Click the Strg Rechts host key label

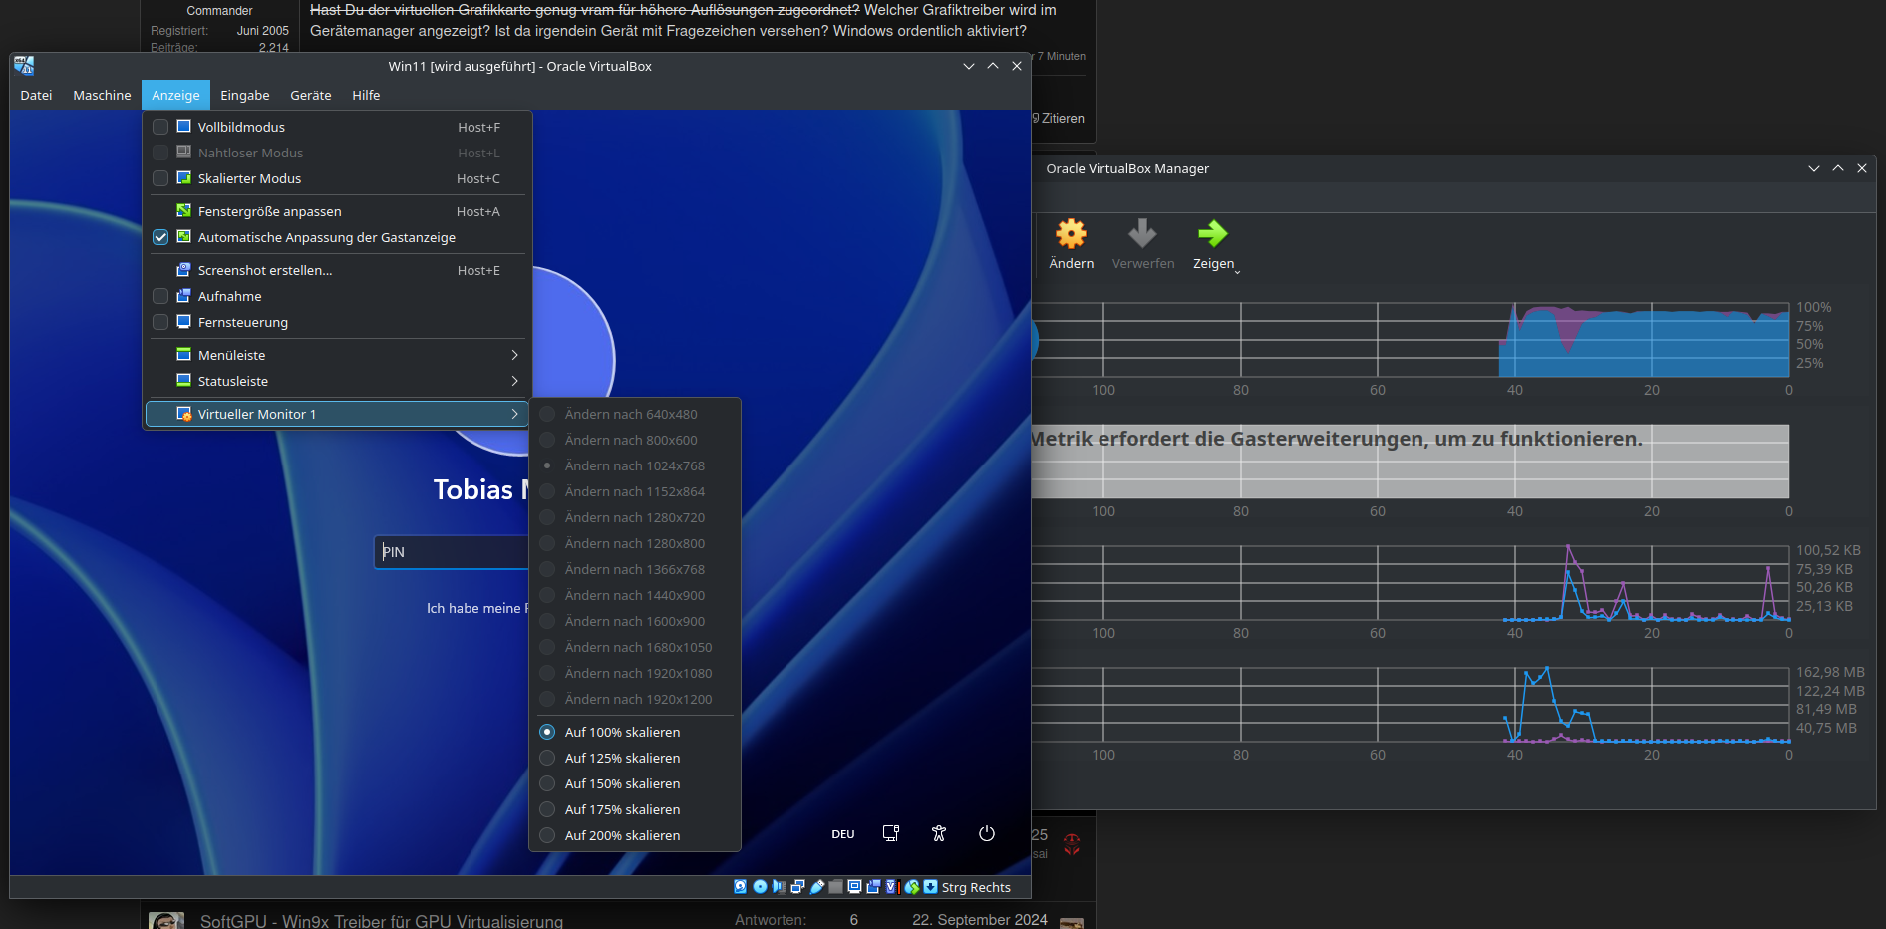(x=976, y=887)
